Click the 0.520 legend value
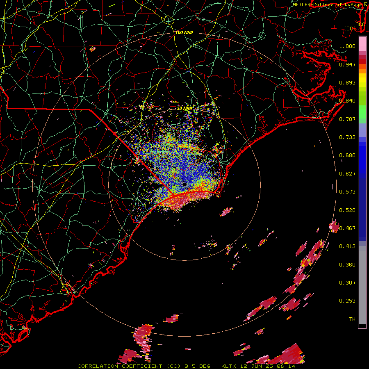Image resolution: width=369 pixels, height=369 pixels. pos(347,210)
